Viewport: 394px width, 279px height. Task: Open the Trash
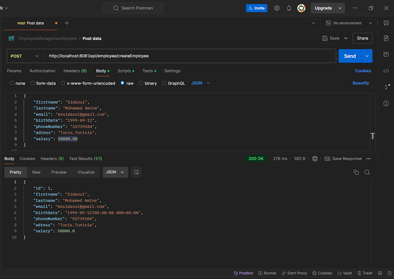(x=365, y=273)
